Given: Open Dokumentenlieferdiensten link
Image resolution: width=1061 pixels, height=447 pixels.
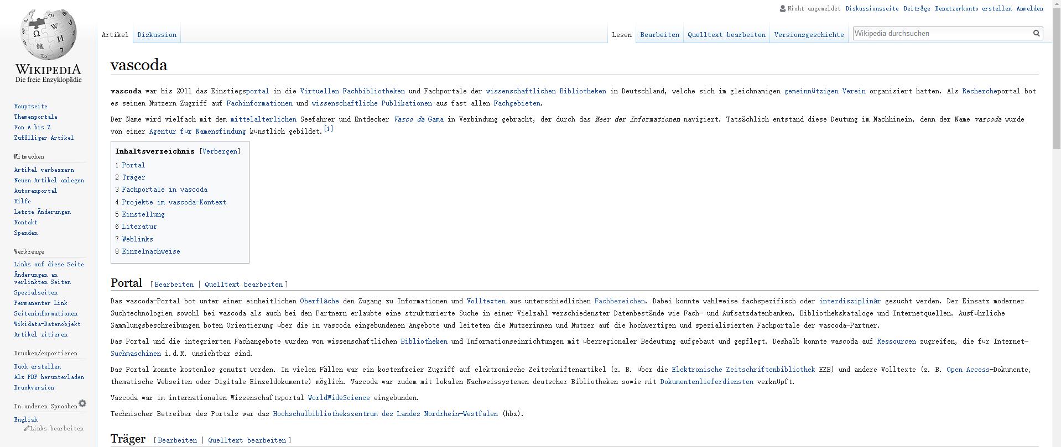Looking at the screenshot, I should coord(706,382).
